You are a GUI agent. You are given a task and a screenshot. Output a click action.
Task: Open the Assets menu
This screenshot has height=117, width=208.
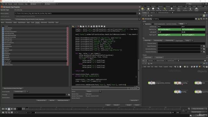click(x=15, y=4)
